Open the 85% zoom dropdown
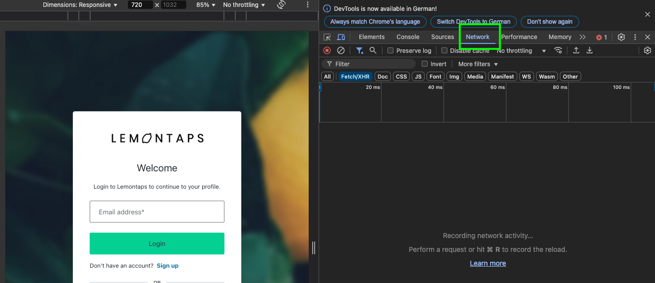Viewport: 655px width, 283px height. coord(206,5)
